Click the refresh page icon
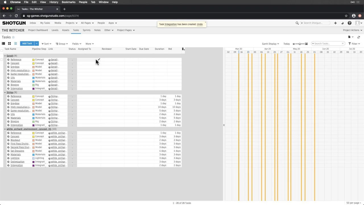This screenshot has width=364, height=205. (359, 37)
